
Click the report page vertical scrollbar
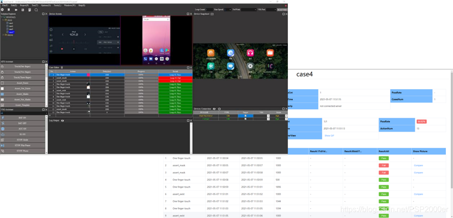452,144
